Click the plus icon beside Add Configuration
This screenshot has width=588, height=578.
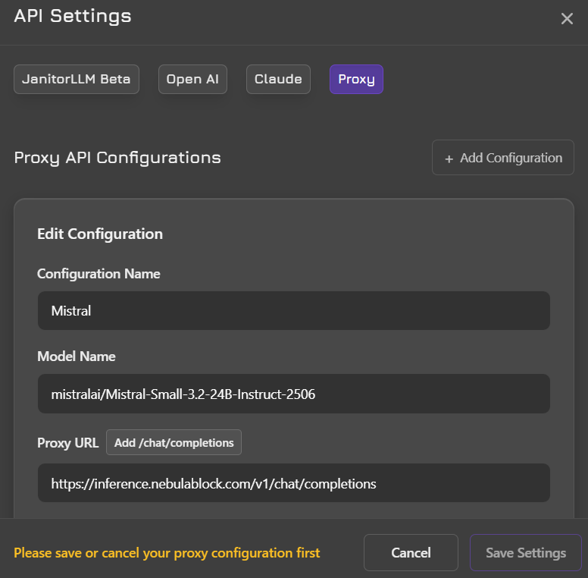click(449, 159)
